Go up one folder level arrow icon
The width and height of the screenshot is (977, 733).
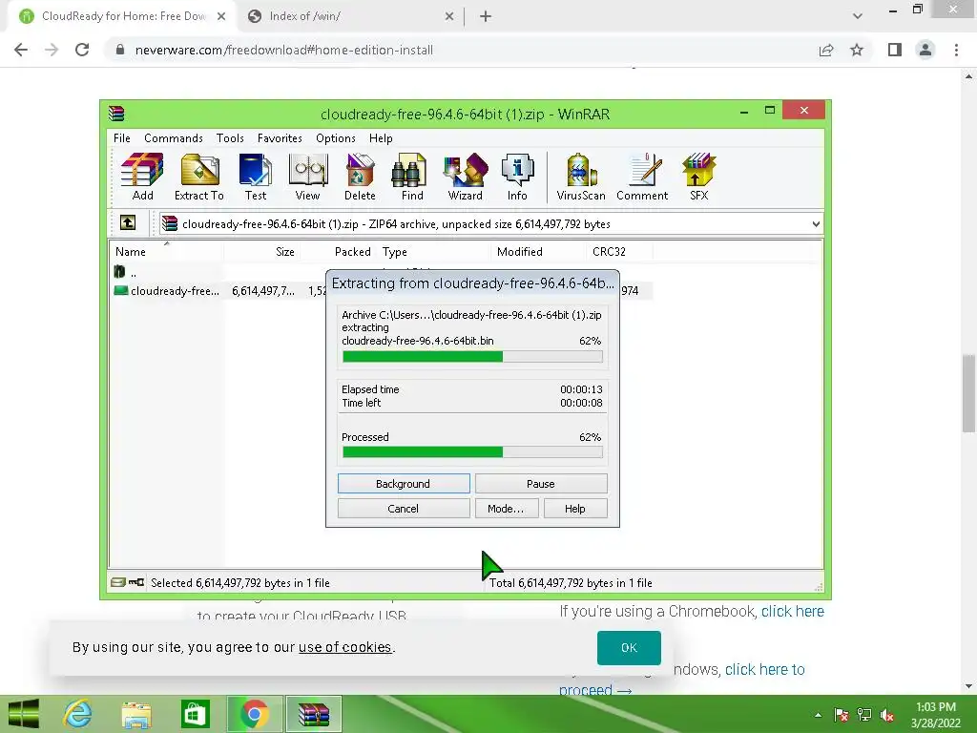pyautogui.click(x=128, y=222)
